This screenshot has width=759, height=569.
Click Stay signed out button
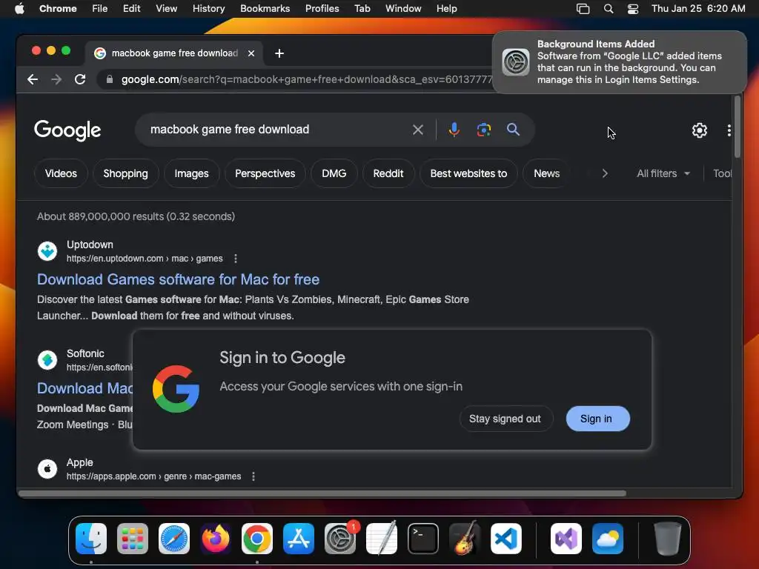tap(505, 419)
